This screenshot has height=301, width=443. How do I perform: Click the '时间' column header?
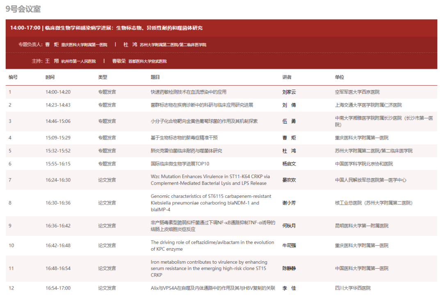point(50,77)
